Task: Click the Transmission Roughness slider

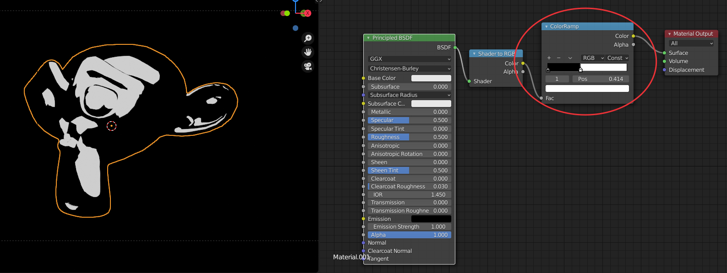Action: [x=410, y=211]
